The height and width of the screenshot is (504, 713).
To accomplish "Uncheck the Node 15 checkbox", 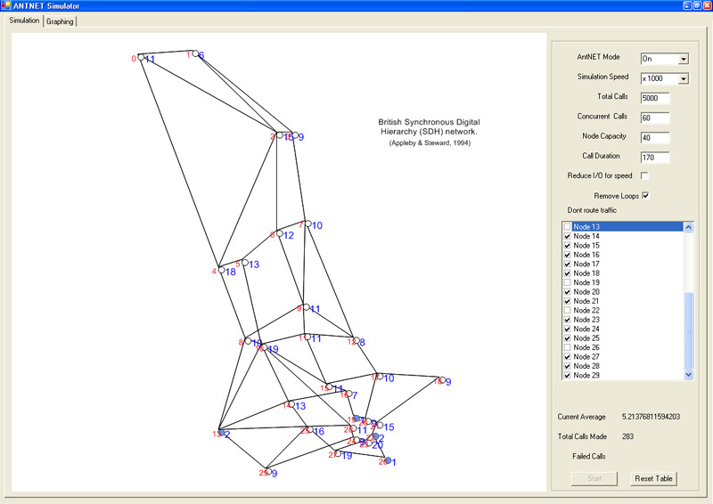I will pos(567,246).
